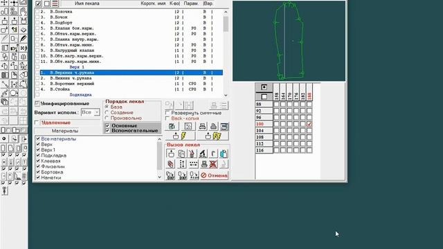443x249 pixels.
Task: Click the select-all black square size grid button
Action: coord(264,87)
